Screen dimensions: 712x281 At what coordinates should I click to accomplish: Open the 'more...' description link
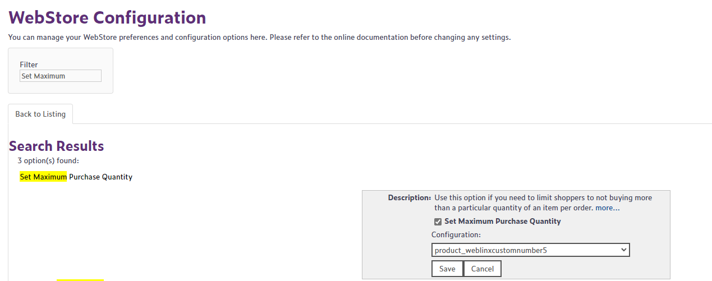point(608,208)
